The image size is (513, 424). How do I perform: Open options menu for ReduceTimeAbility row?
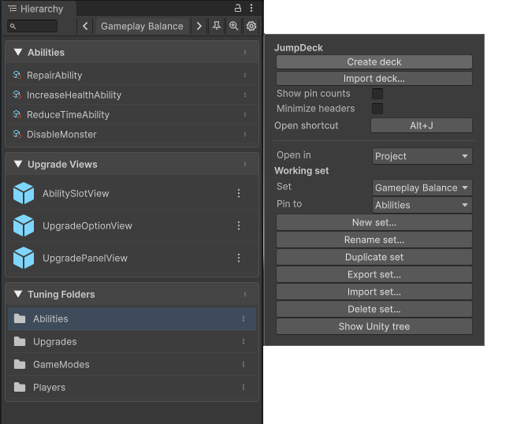[245, 115]
